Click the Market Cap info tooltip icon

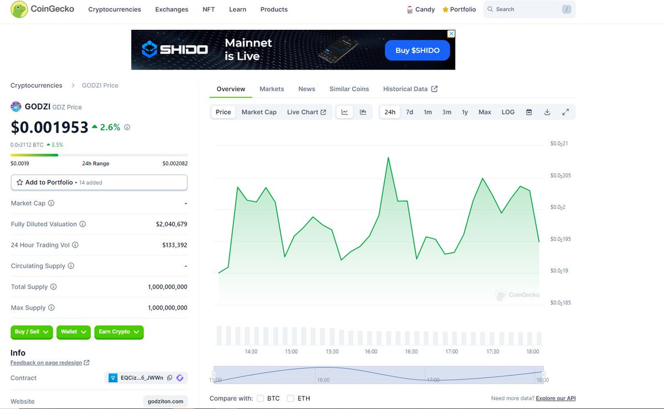click(53, 203)
